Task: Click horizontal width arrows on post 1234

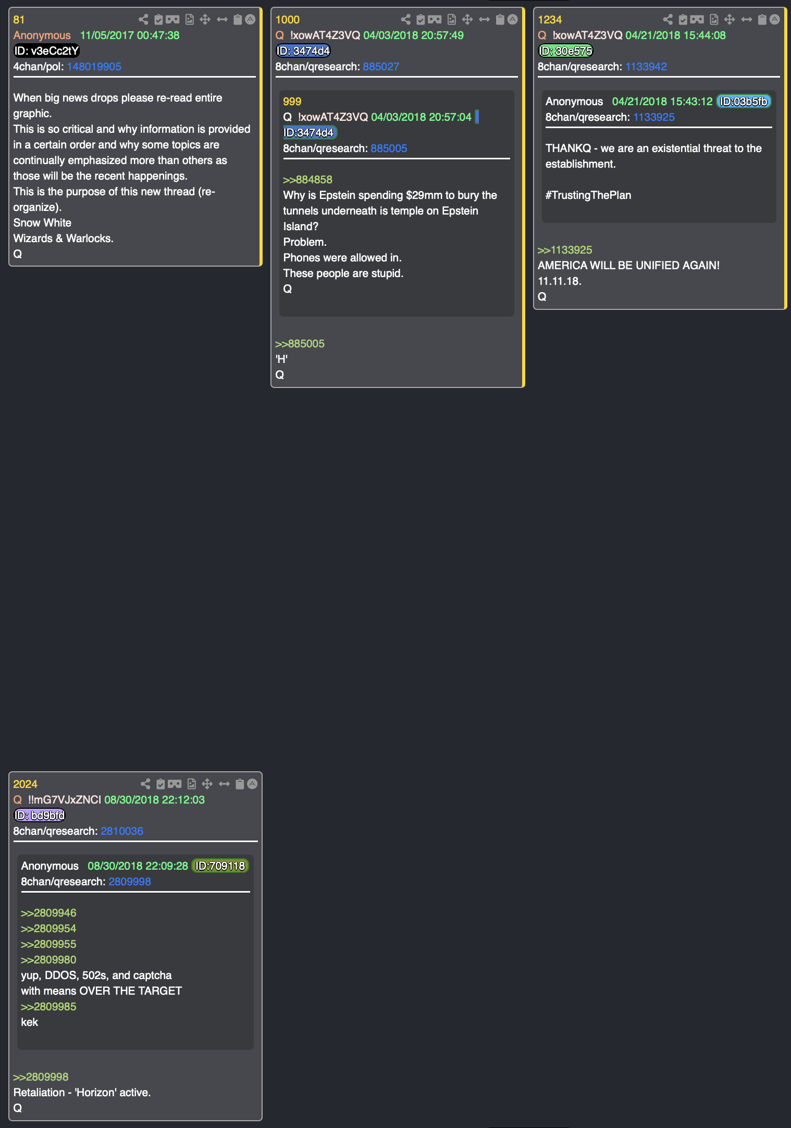Action: [746, 20]
